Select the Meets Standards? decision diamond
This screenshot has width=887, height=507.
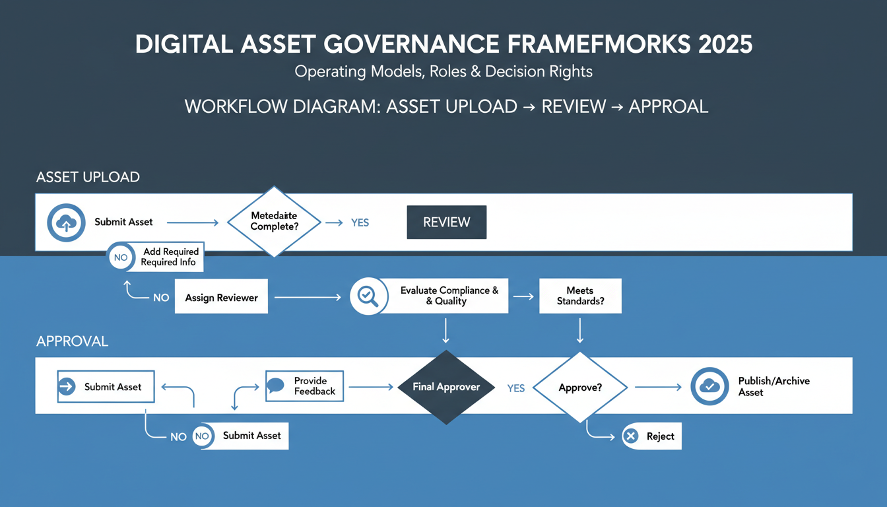pos(580,296)
